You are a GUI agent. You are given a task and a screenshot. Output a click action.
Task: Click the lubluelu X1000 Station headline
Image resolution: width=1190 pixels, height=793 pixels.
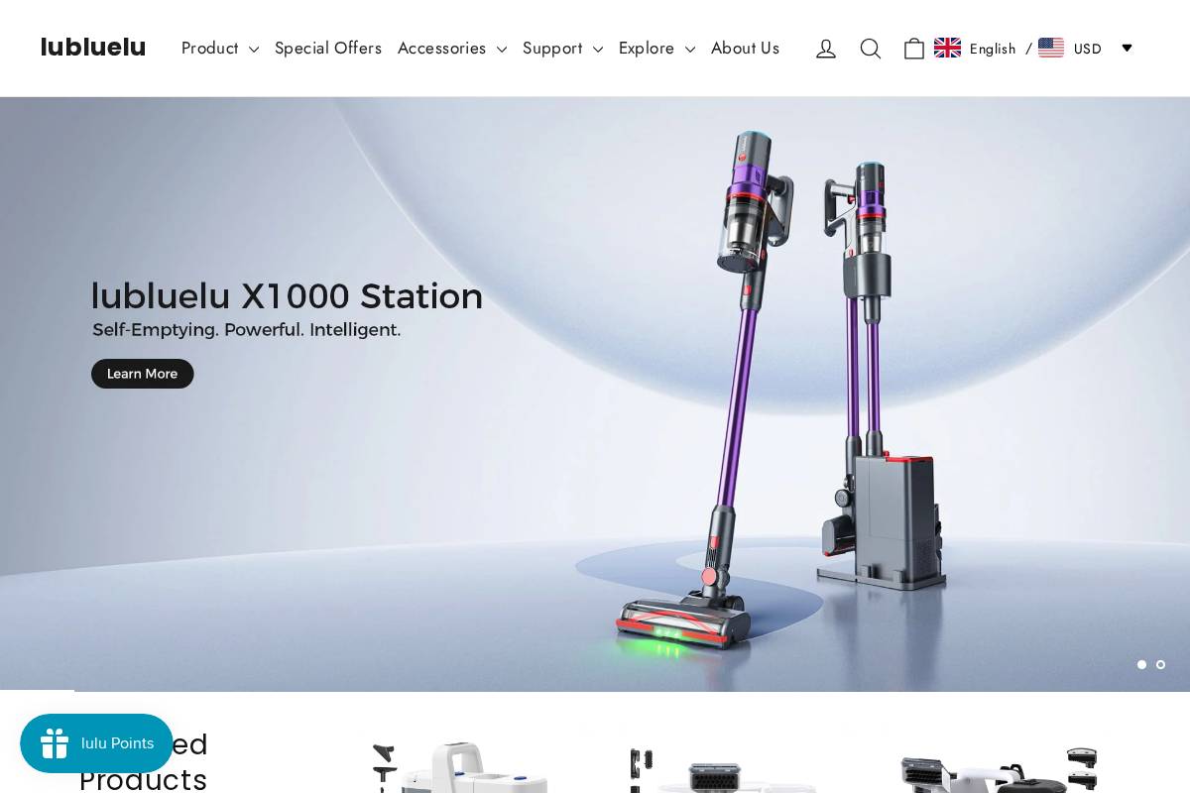(x=287, y=296)
